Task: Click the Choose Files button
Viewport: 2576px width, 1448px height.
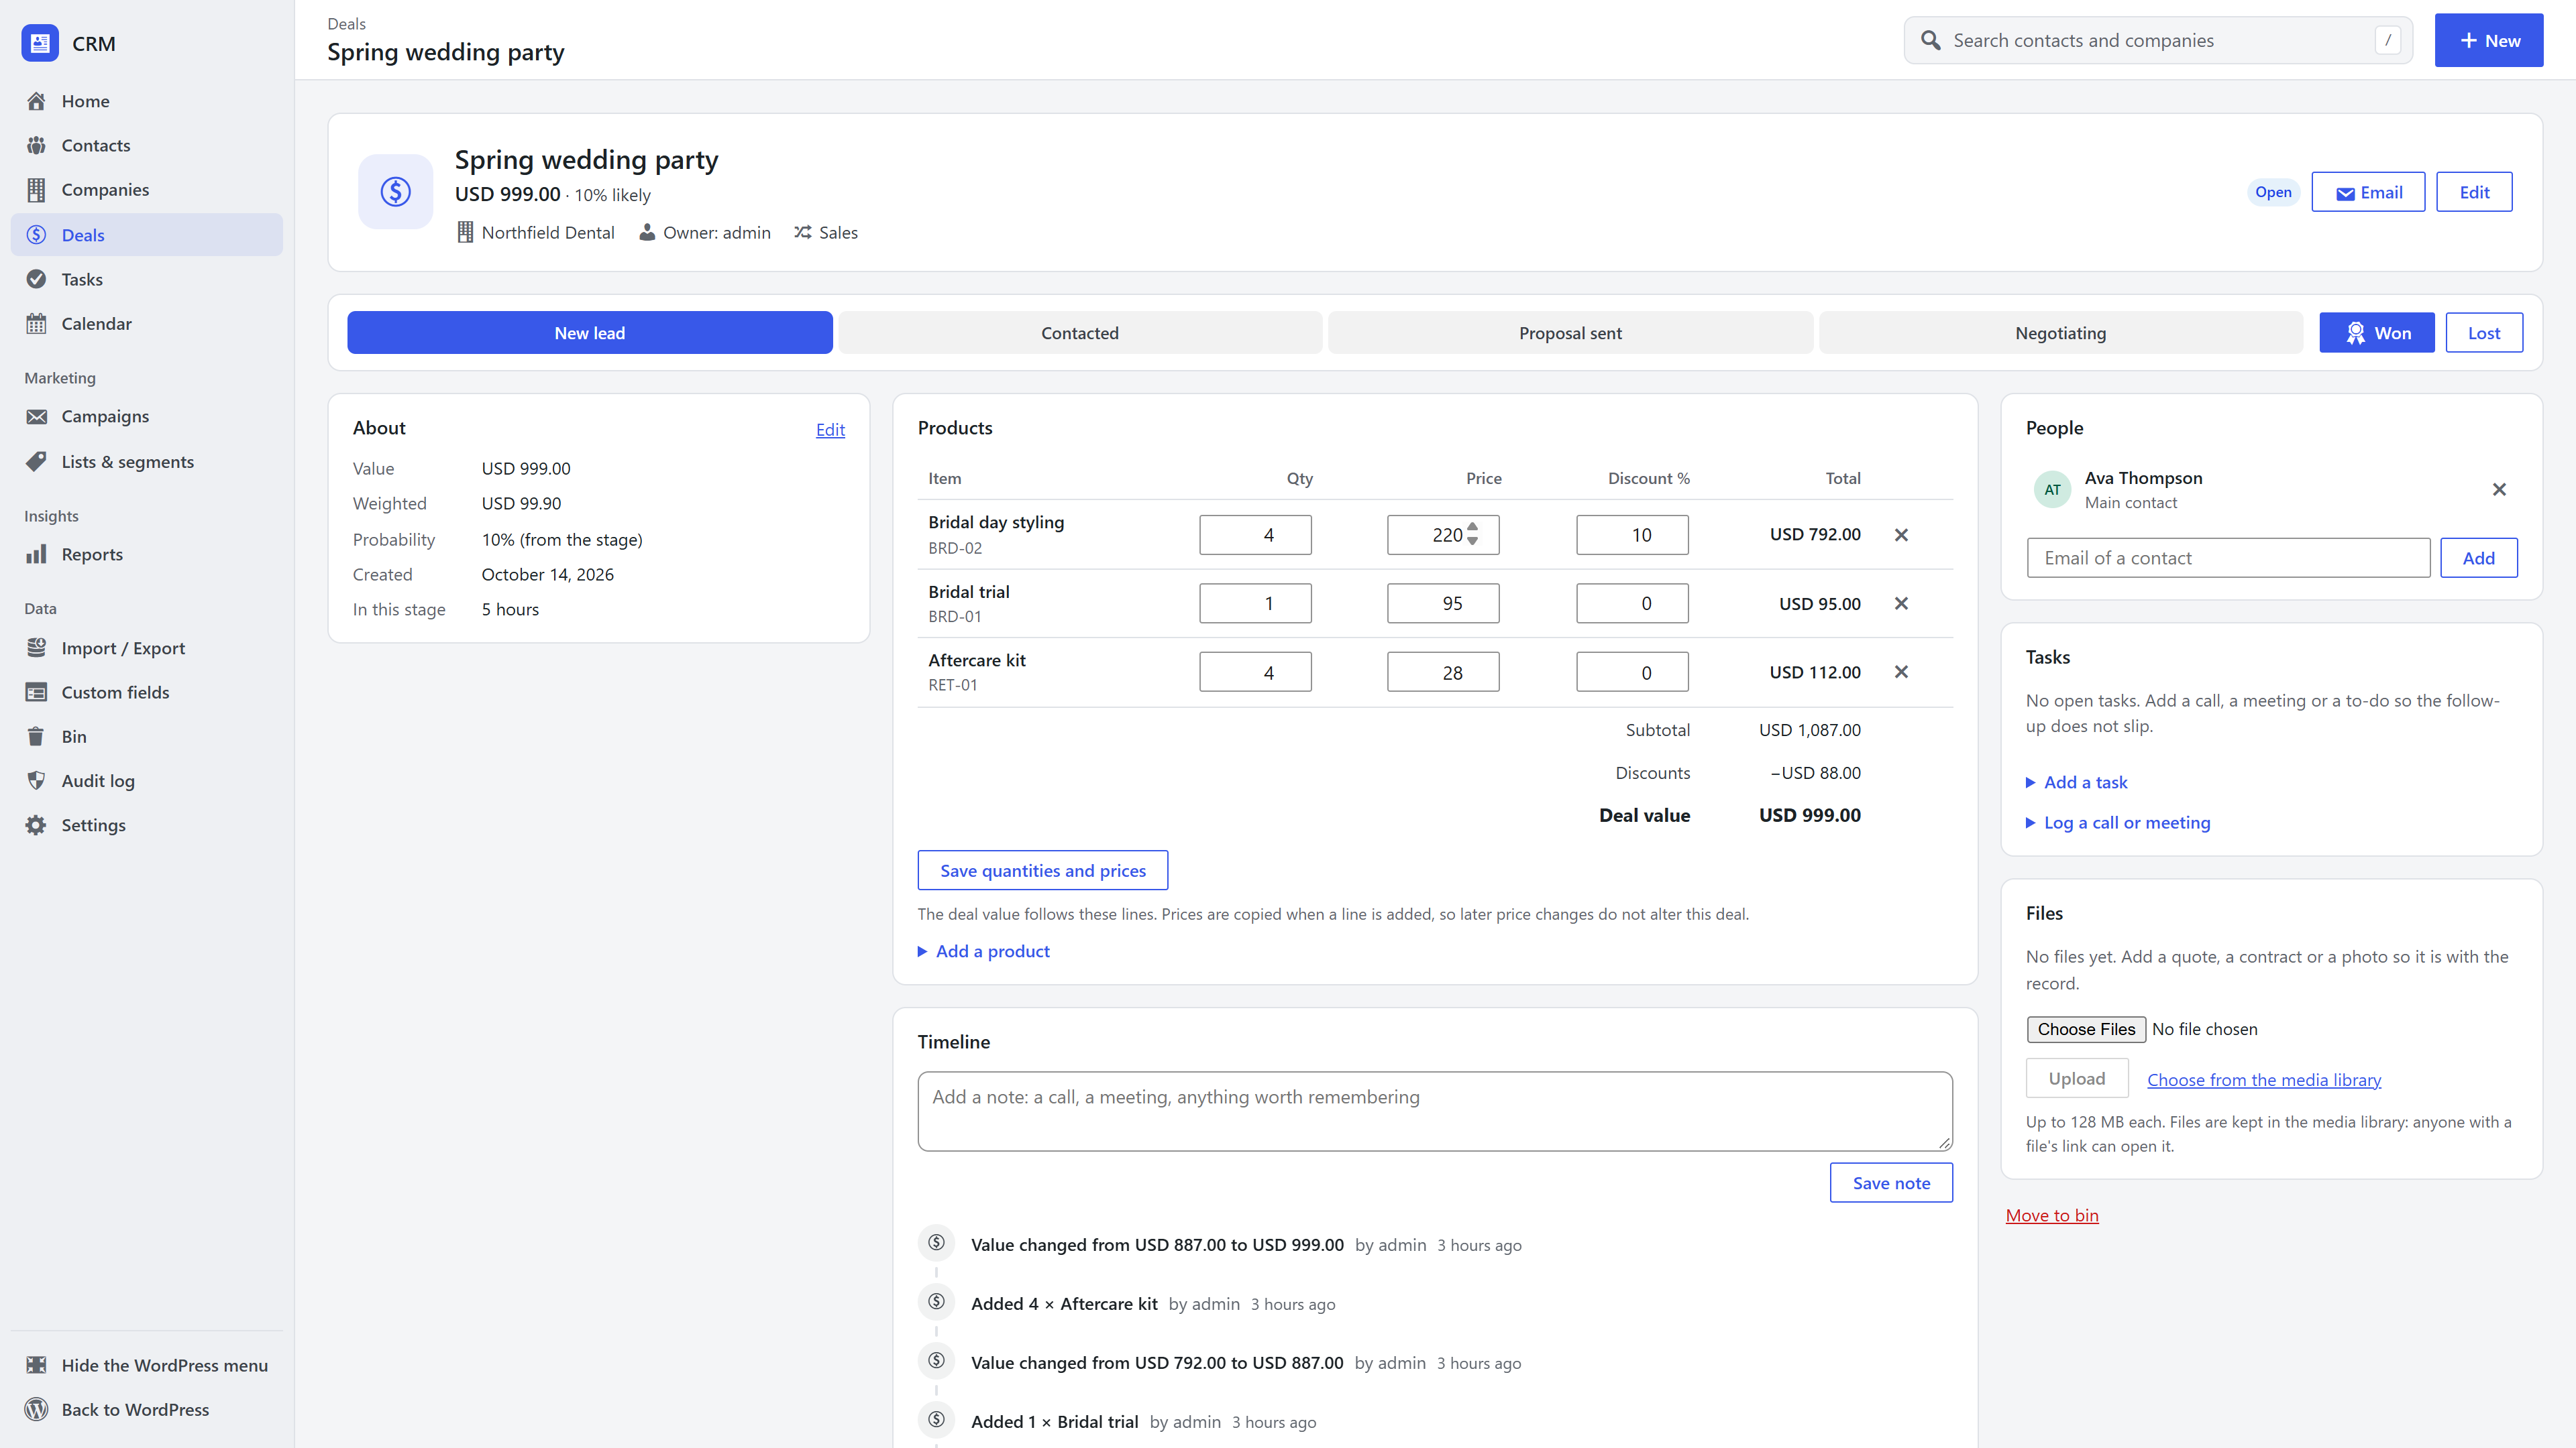Action: (x=2086, y=1029)
